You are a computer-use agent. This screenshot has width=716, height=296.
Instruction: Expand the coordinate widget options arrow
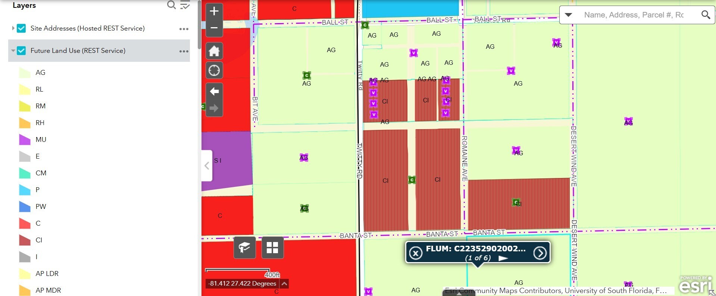tap(284, 284)
